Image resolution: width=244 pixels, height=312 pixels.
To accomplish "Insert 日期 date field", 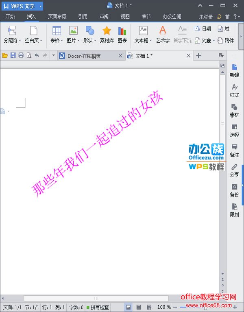I will pyautogui.click(x=203, y=28).
